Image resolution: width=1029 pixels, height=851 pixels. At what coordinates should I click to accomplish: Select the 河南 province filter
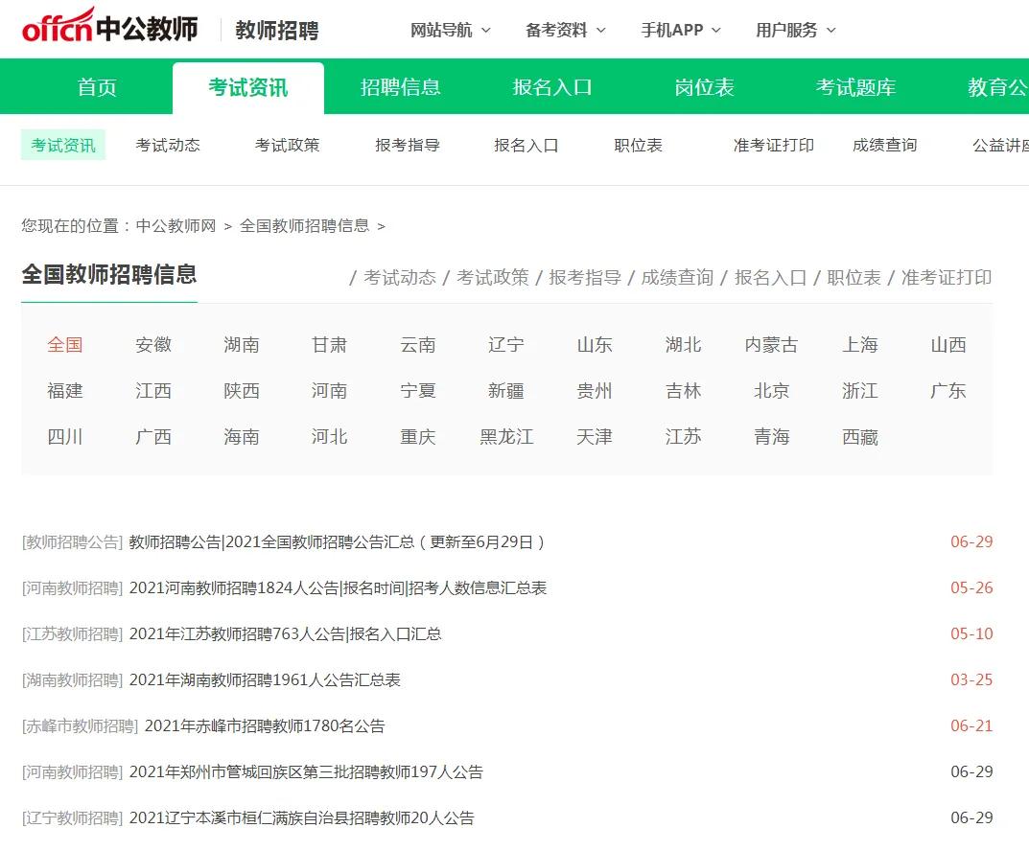tap(330, 391)
